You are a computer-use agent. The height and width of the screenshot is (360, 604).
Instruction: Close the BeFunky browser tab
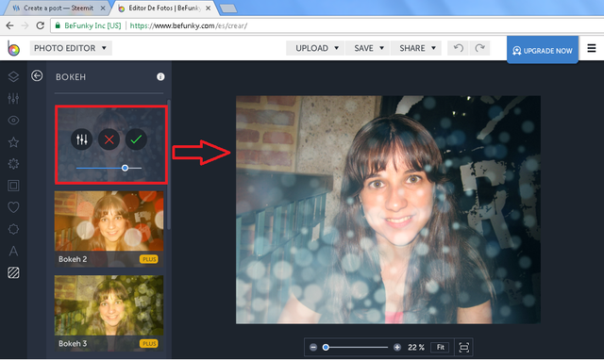click(x=208, y=8)
